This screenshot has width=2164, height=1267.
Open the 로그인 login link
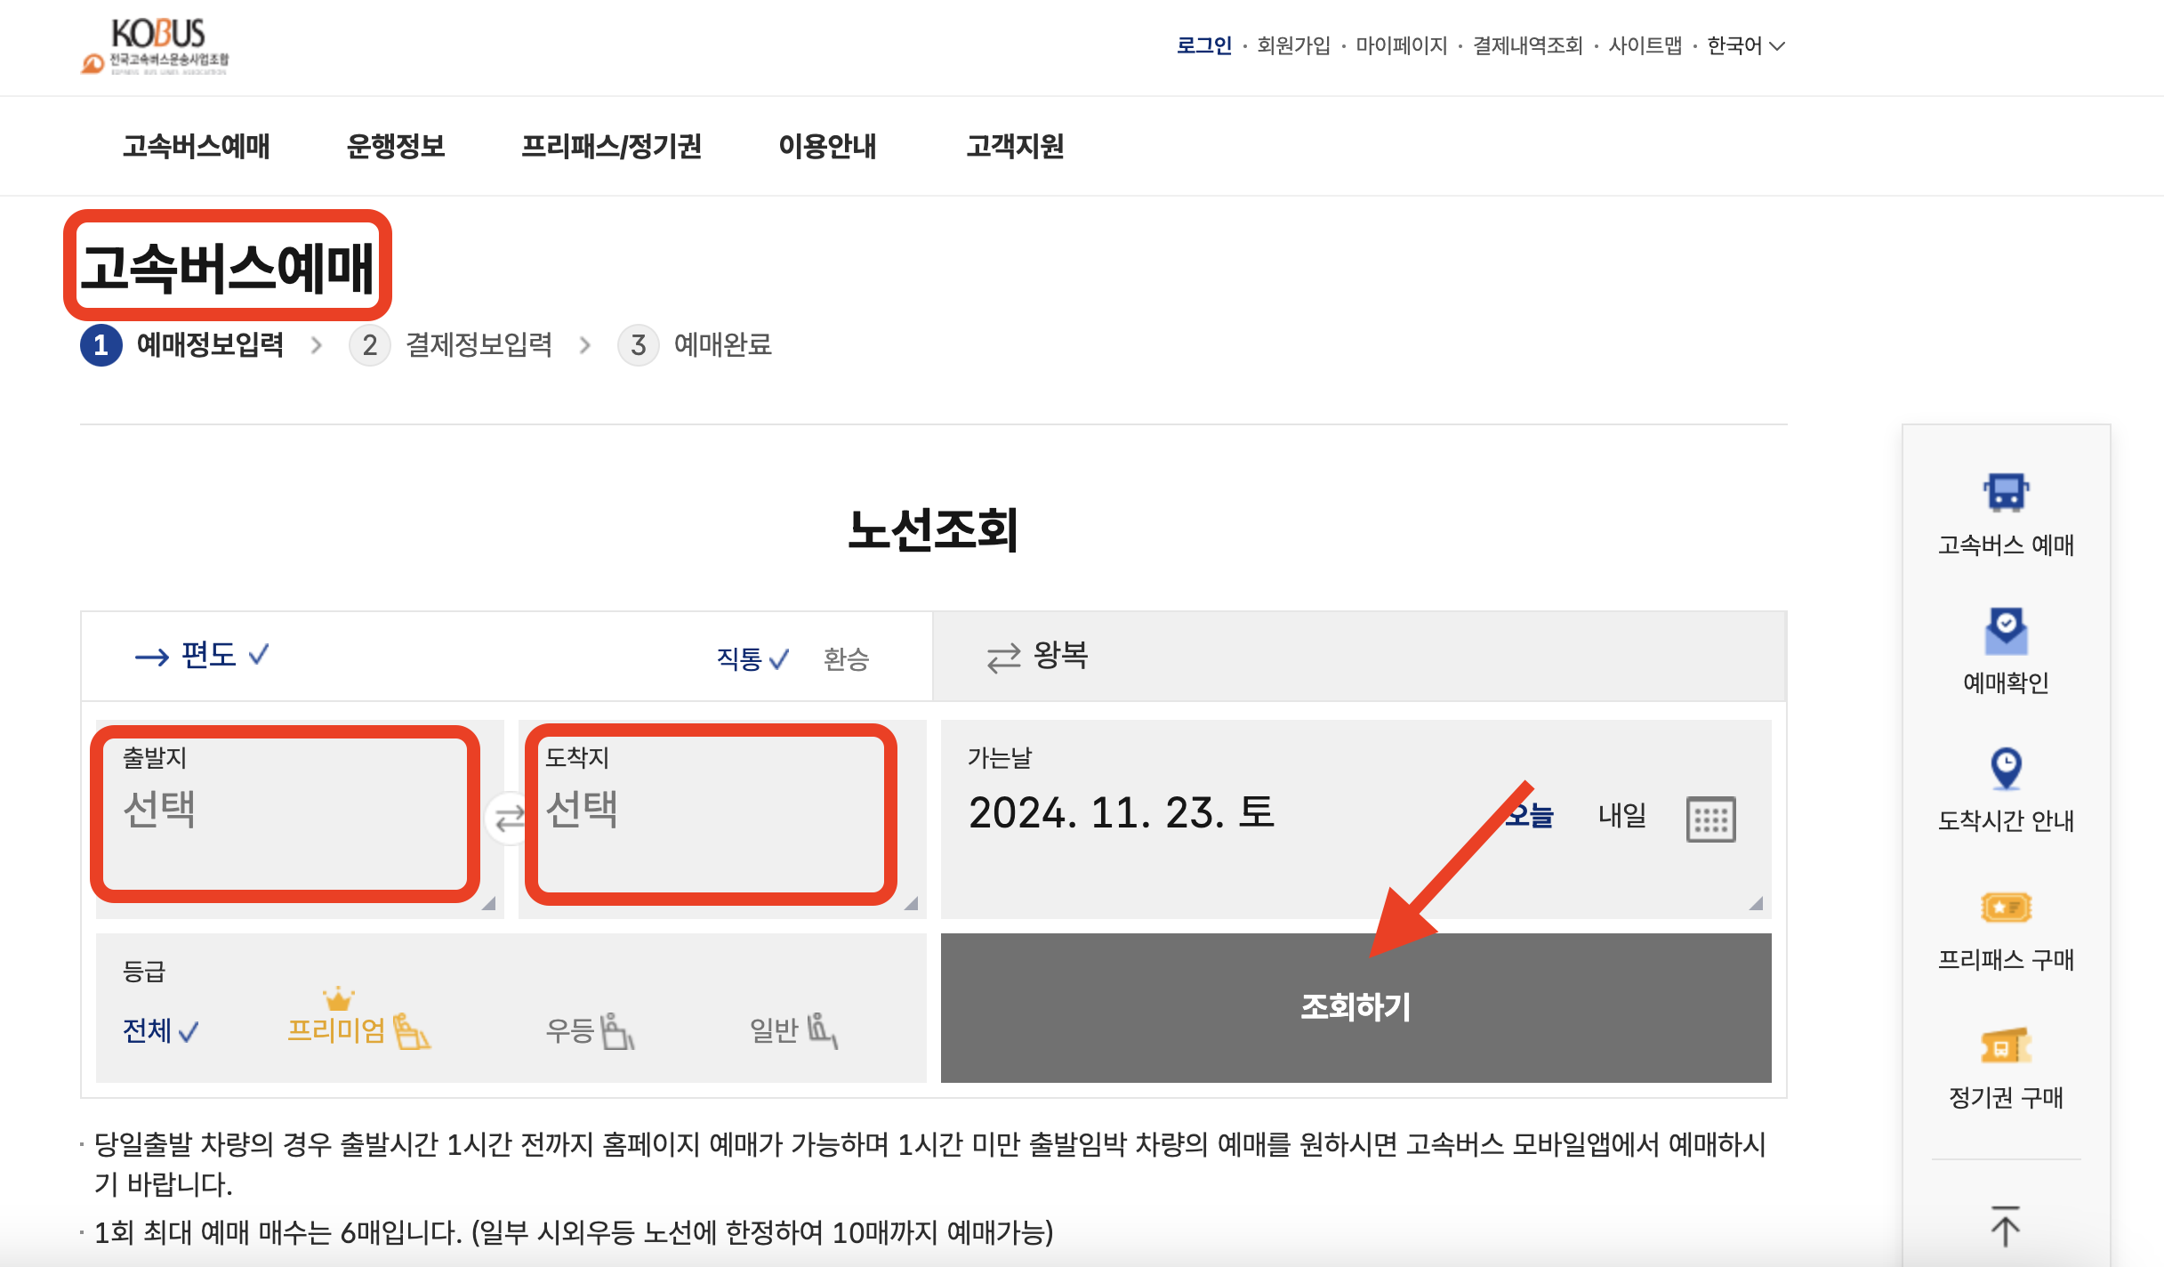pyautogui.click(x=1203, y=44)
